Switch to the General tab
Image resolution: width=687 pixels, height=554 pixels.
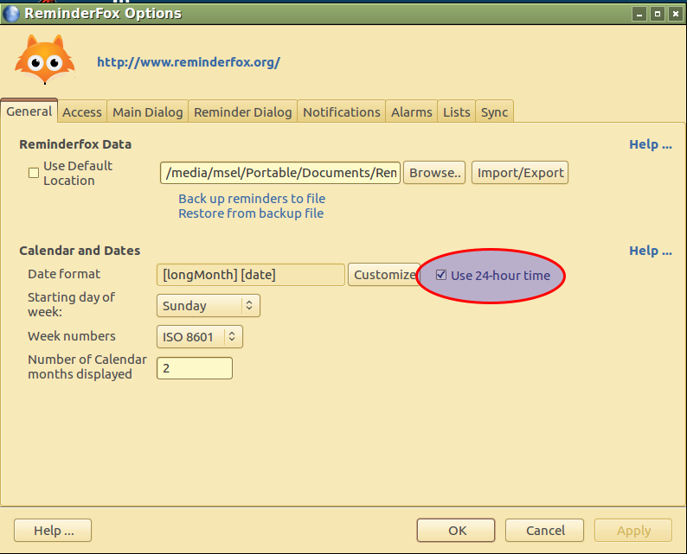click(29, 111)
